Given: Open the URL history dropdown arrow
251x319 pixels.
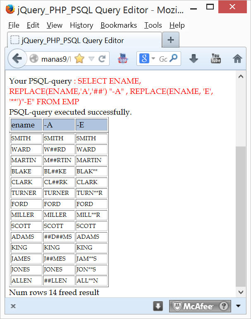Looking at the screenshot, I should (91, 59).
